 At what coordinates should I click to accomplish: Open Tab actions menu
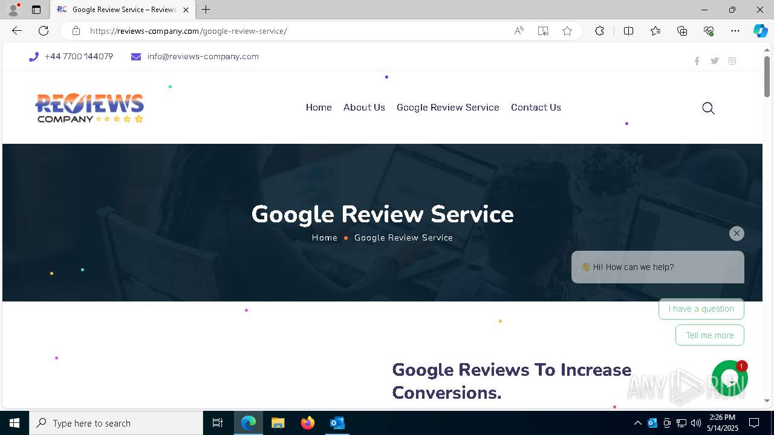pyautogui.click(x=36, y=10)
